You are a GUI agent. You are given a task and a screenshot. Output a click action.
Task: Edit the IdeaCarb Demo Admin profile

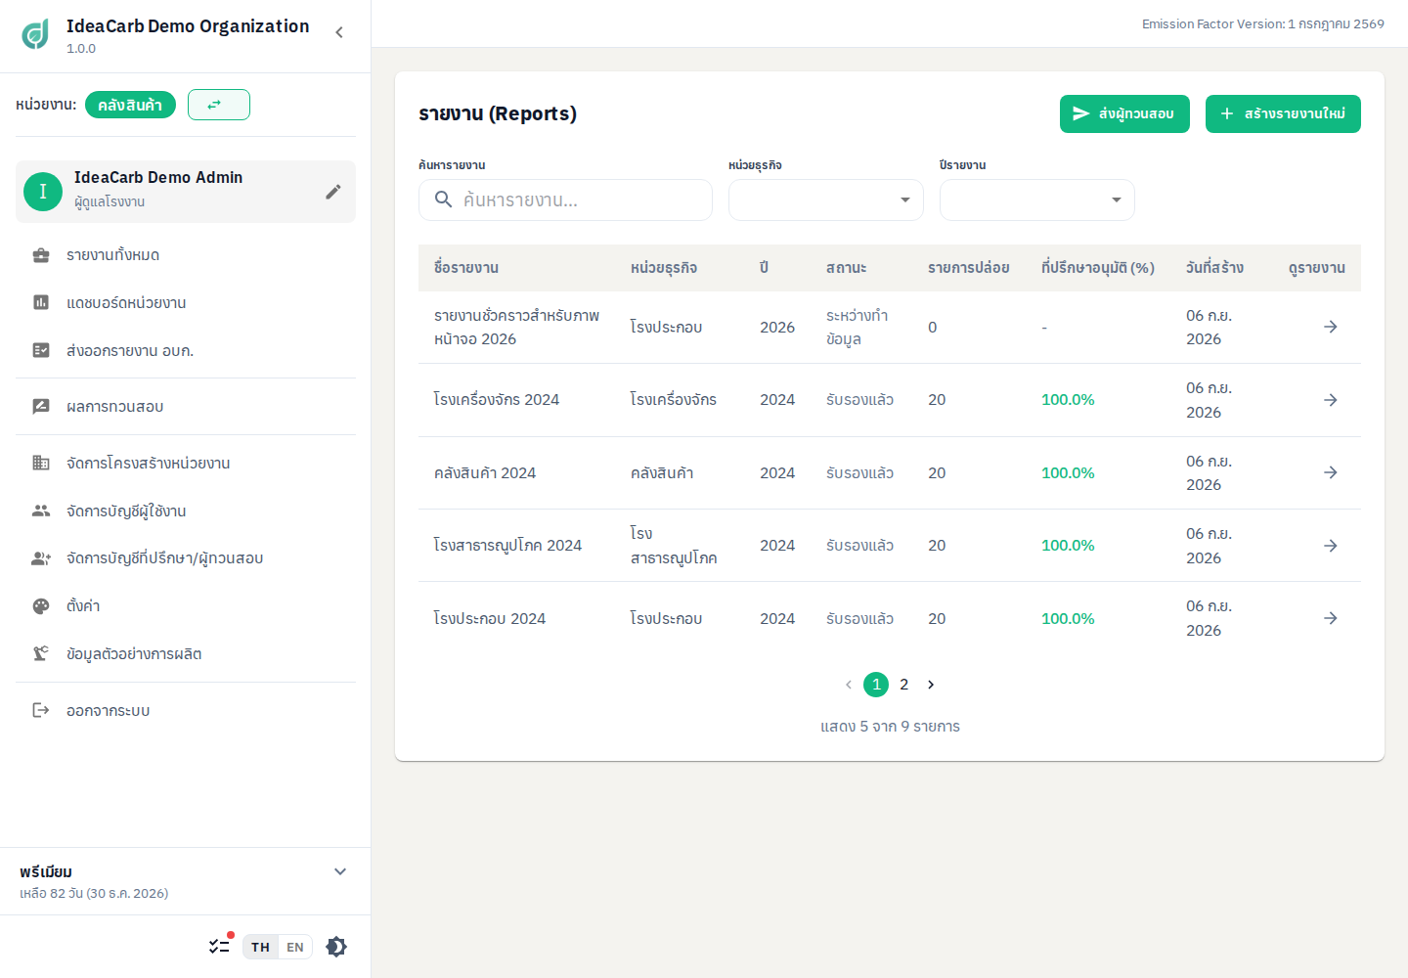click(x=333, y=192)
